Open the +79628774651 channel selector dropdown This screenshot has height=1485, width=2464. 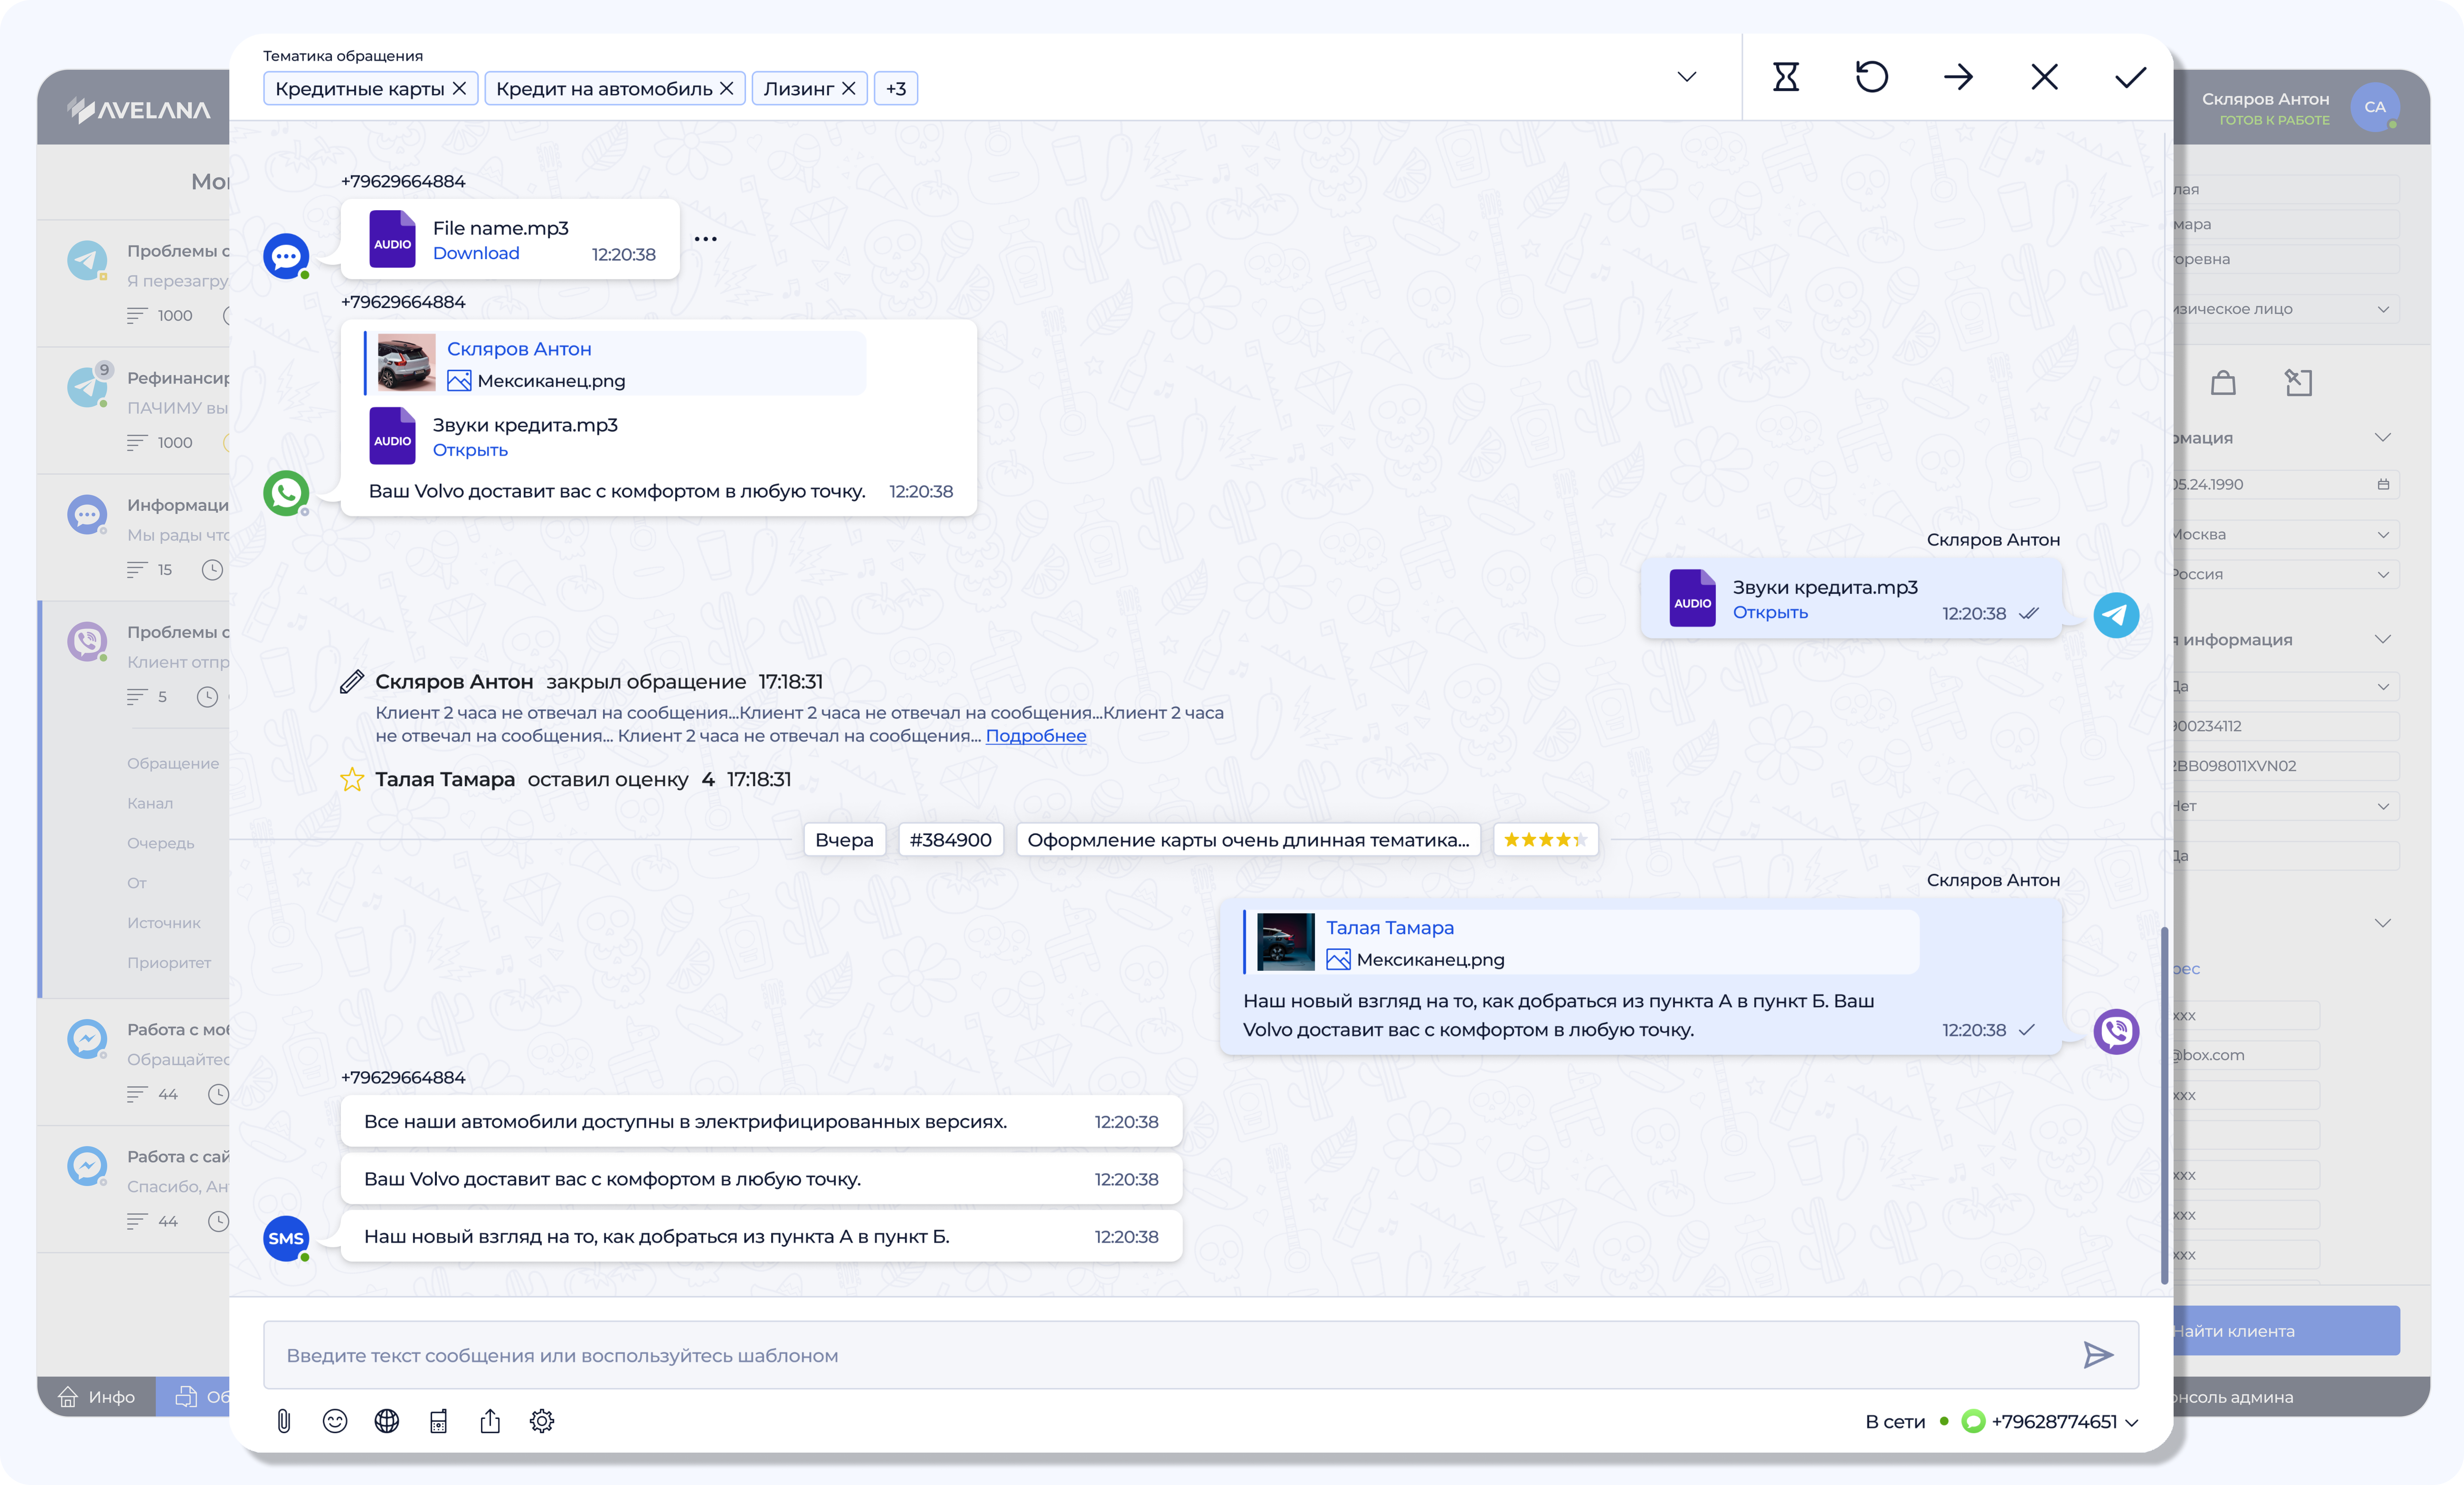tap(2050, 1422)
